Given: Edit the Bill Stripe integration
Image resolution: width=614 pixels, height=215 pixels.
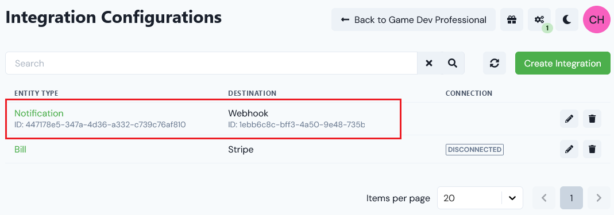Looking at the screenshot, I should point(569,149).
